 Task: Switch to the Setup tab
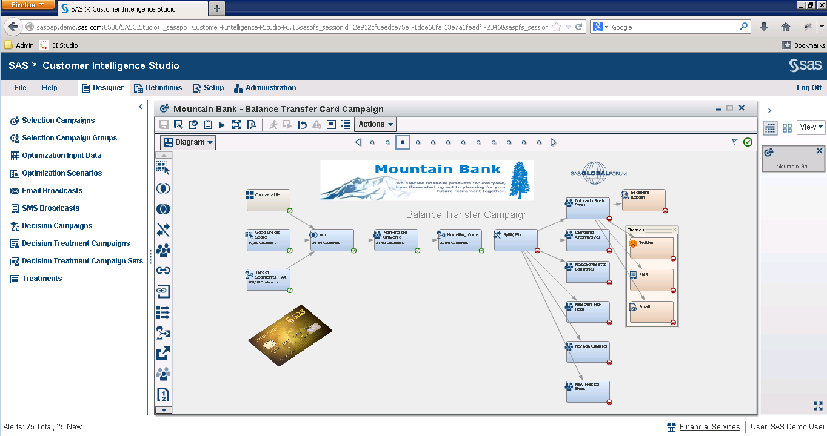coord(208,88)
